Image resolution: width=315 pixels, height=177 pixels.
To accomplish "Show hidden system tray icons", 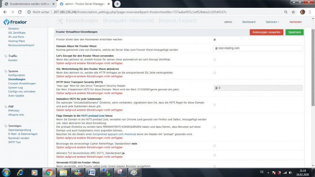I will pyautogui.click(x=268, y=173).
